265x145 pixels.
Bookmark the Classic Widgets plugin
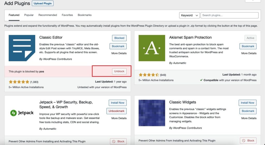[x=248, y=111]
